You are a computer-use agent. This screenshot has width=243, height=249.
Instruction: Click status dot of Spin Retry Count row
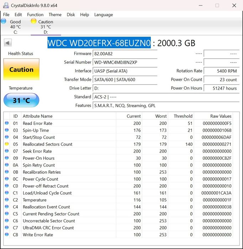[7, 165]
